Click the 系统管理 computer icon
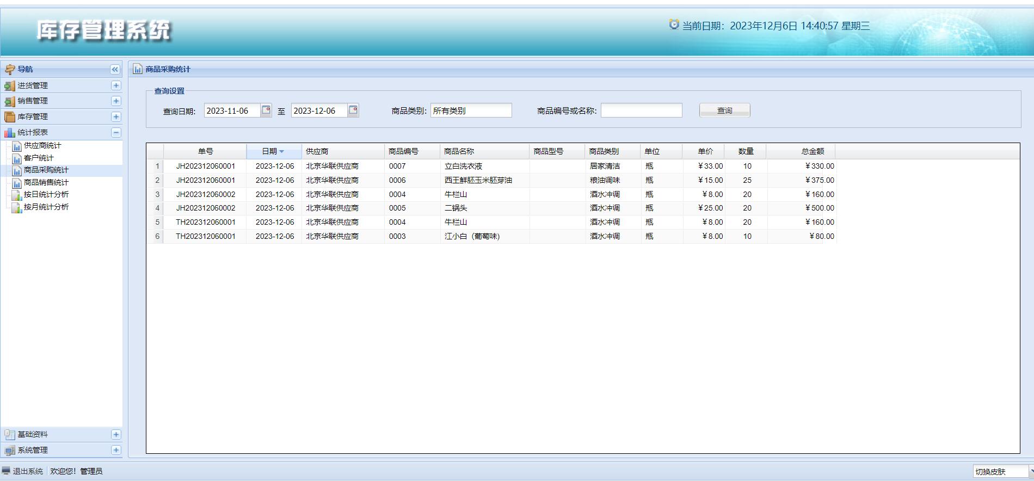The image size is (1034, 481). 9,450
